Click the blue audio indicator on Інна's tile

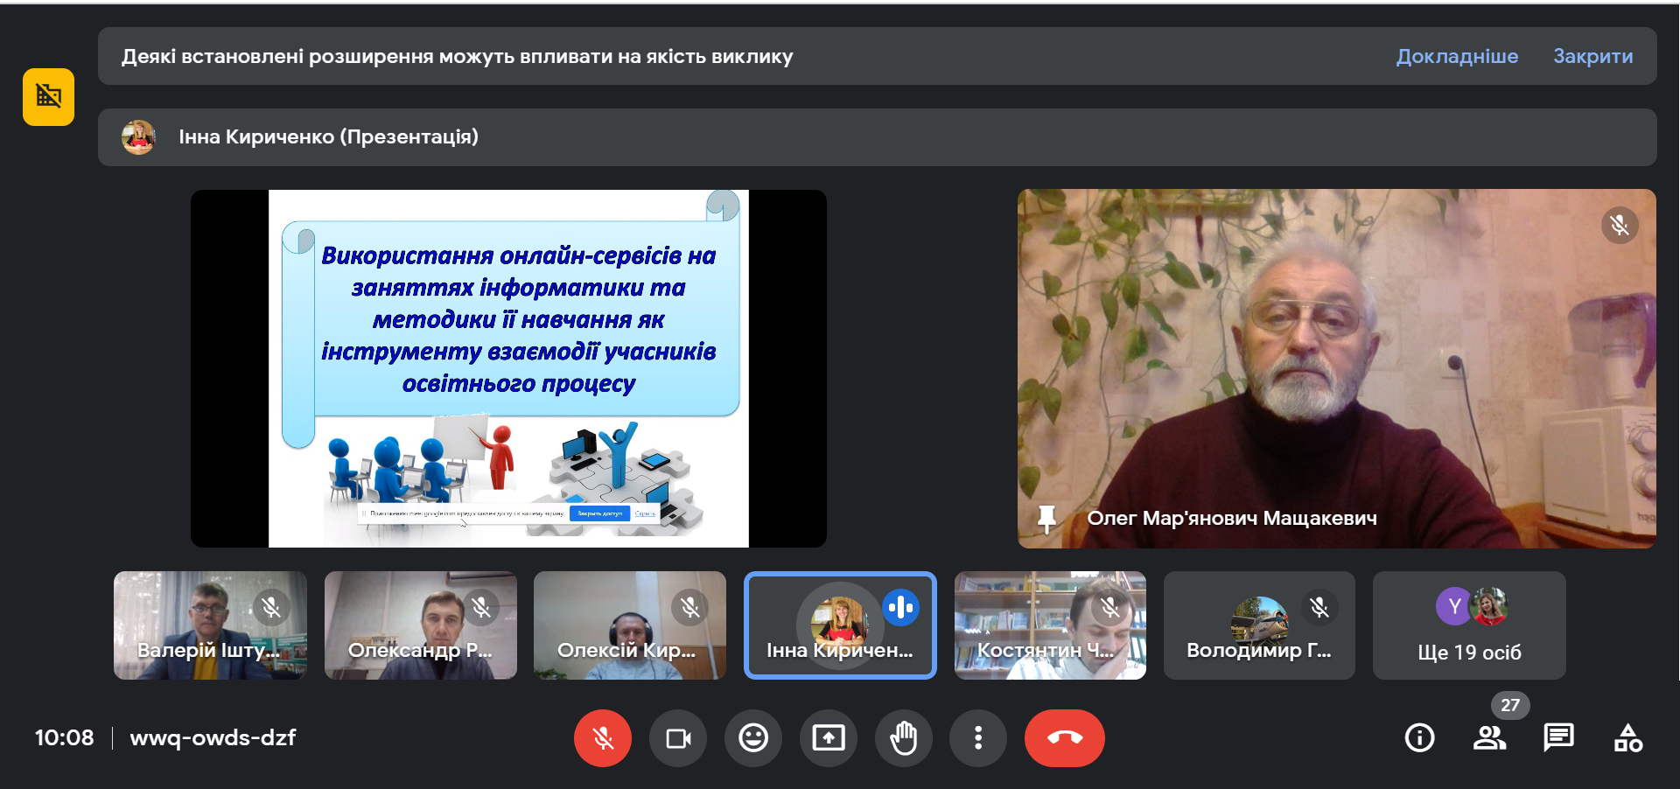coord(900,607)
